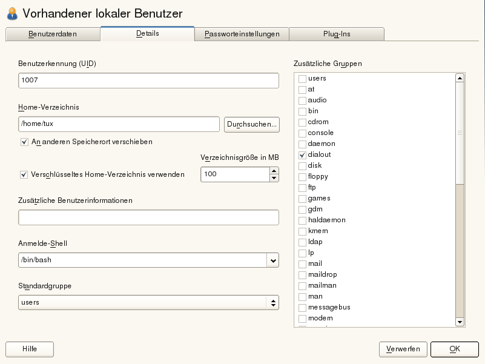The width and height of the screenshot is (485, 364).
Task: Decrease directory size with down arrow
Action: [x=274, y=178]
